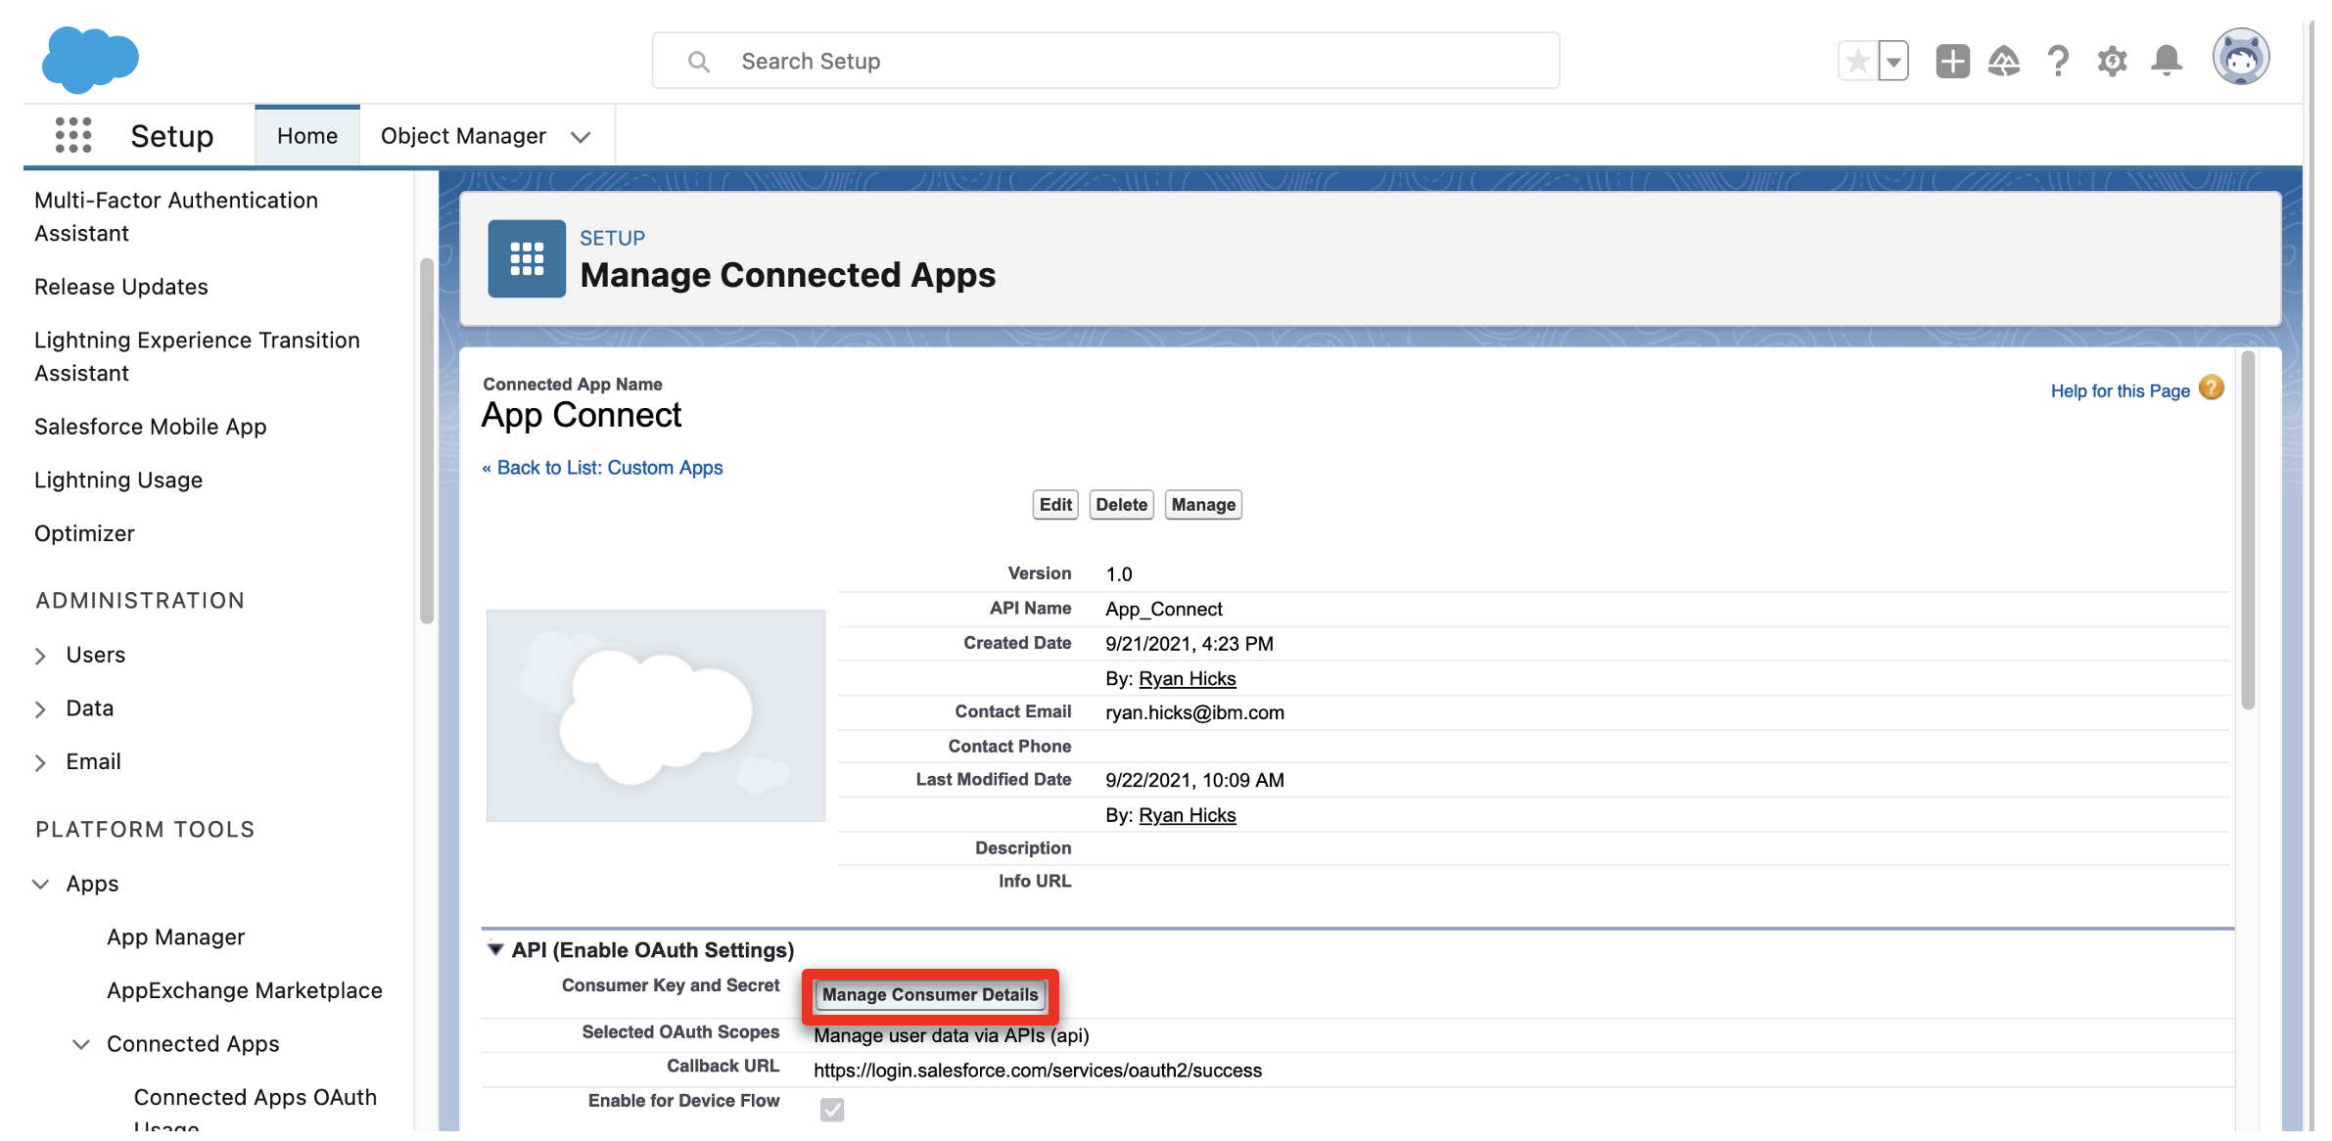Open Salesforce Mobile App item
This screenshot has height=1141, width=2332.
pos(151,427)
